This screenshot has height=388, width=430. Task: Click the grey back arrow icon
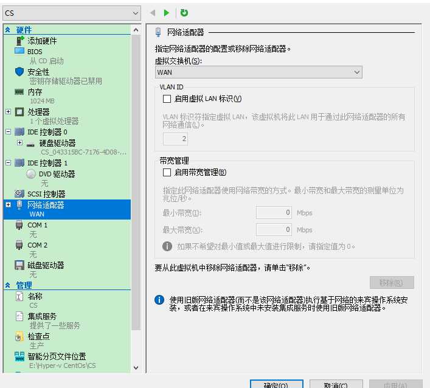point(153,13)
